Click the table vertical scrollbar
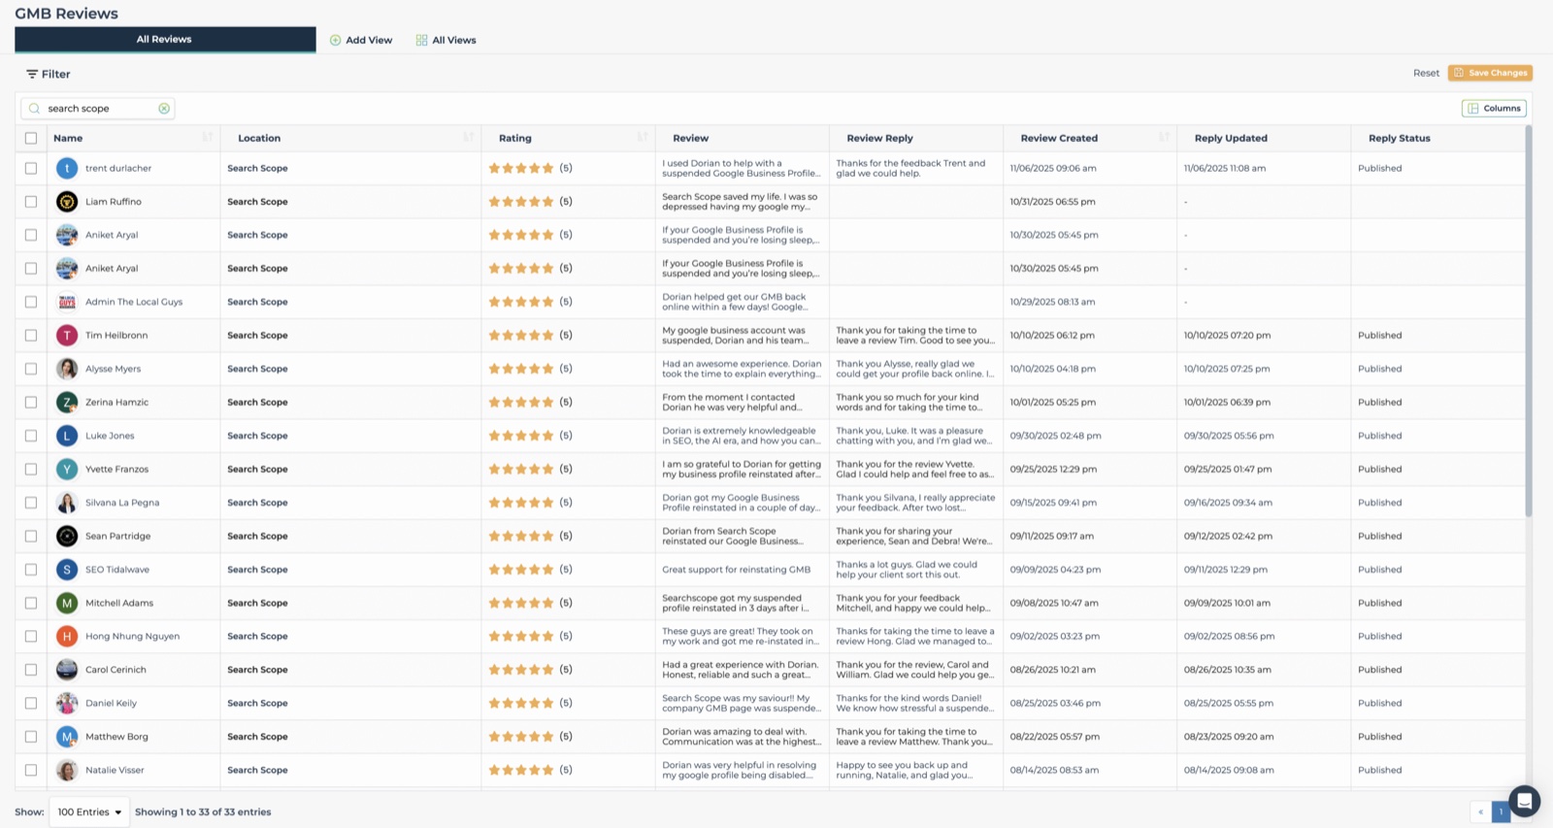Screen dimensions: 1553x828 tap(1528, 320)
